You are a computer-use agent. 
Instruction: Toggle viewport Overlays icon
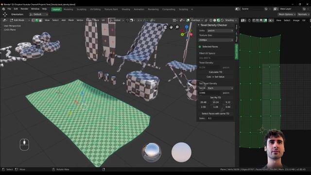point(188,20)
